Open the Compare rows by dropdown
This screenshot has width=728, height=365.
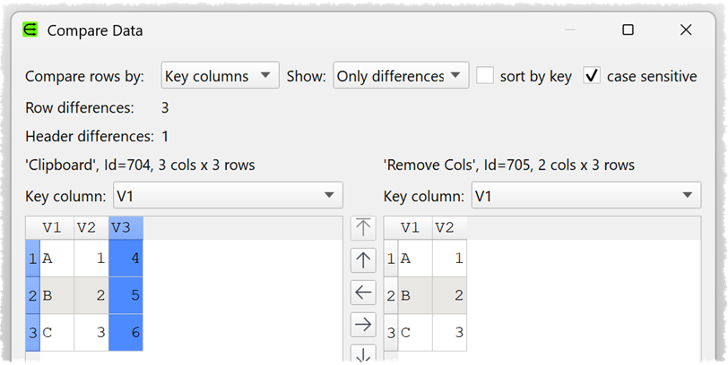(221, 76)
